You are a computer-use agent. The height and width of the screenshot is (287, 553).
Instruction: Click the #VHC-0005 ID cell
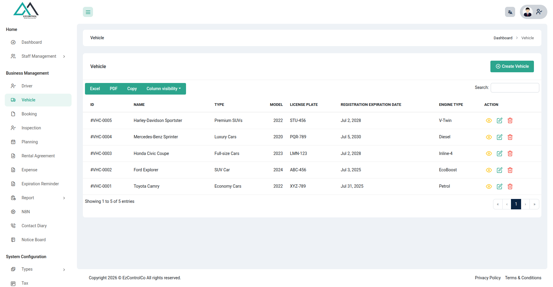pos(101,120)
